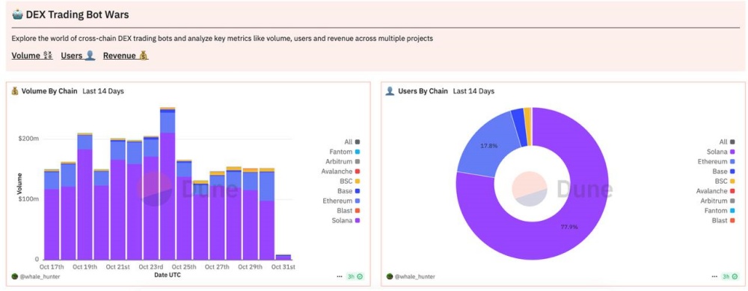The image size is (748, 291).
Task: Click the 3h refresh badge on Volume chart
Action: (355, 276)
